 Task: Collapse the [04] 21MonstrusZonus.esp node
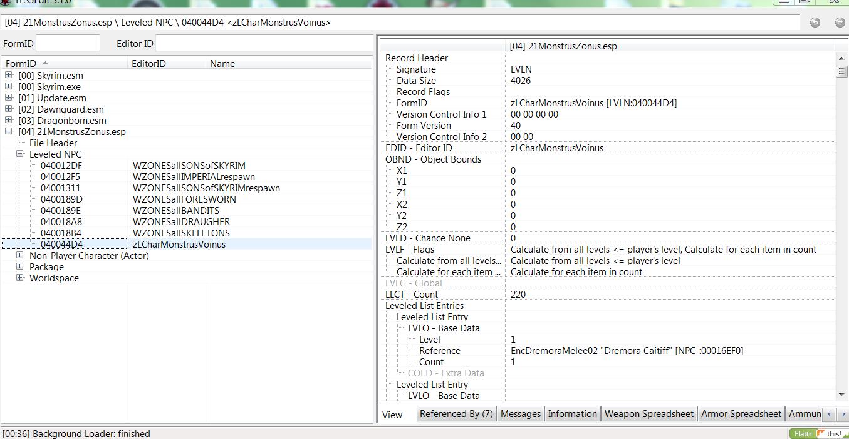coord(9,131)
